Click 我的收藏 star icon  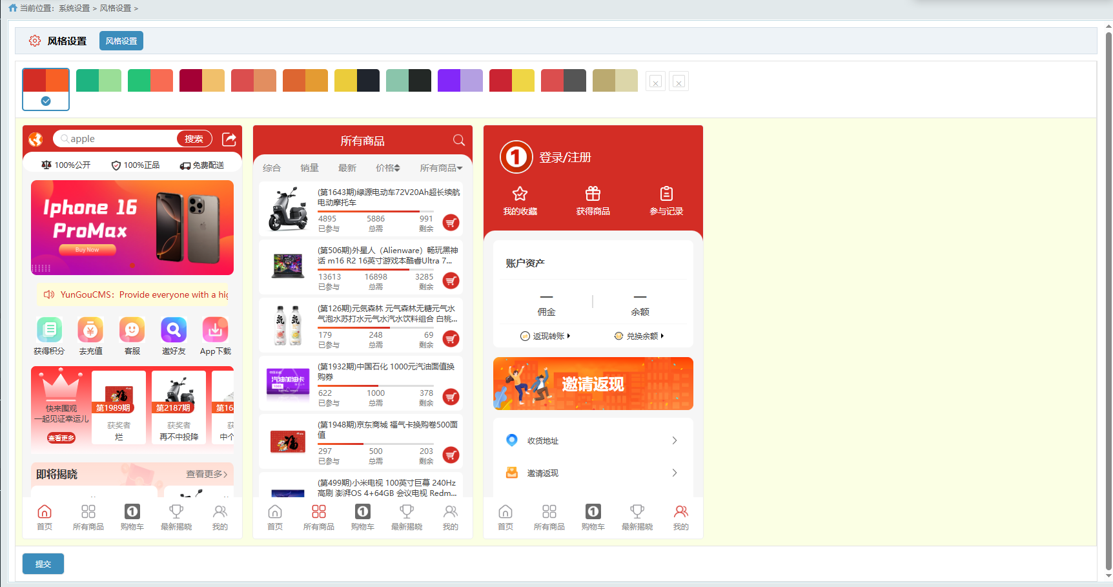point(520,194)
